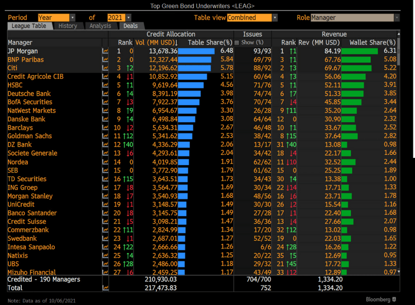Image resolution: width=415 pixels, height=305 pixels.
Task: Click the table scrollbar down arrow
Action: [x=398, y=272]
